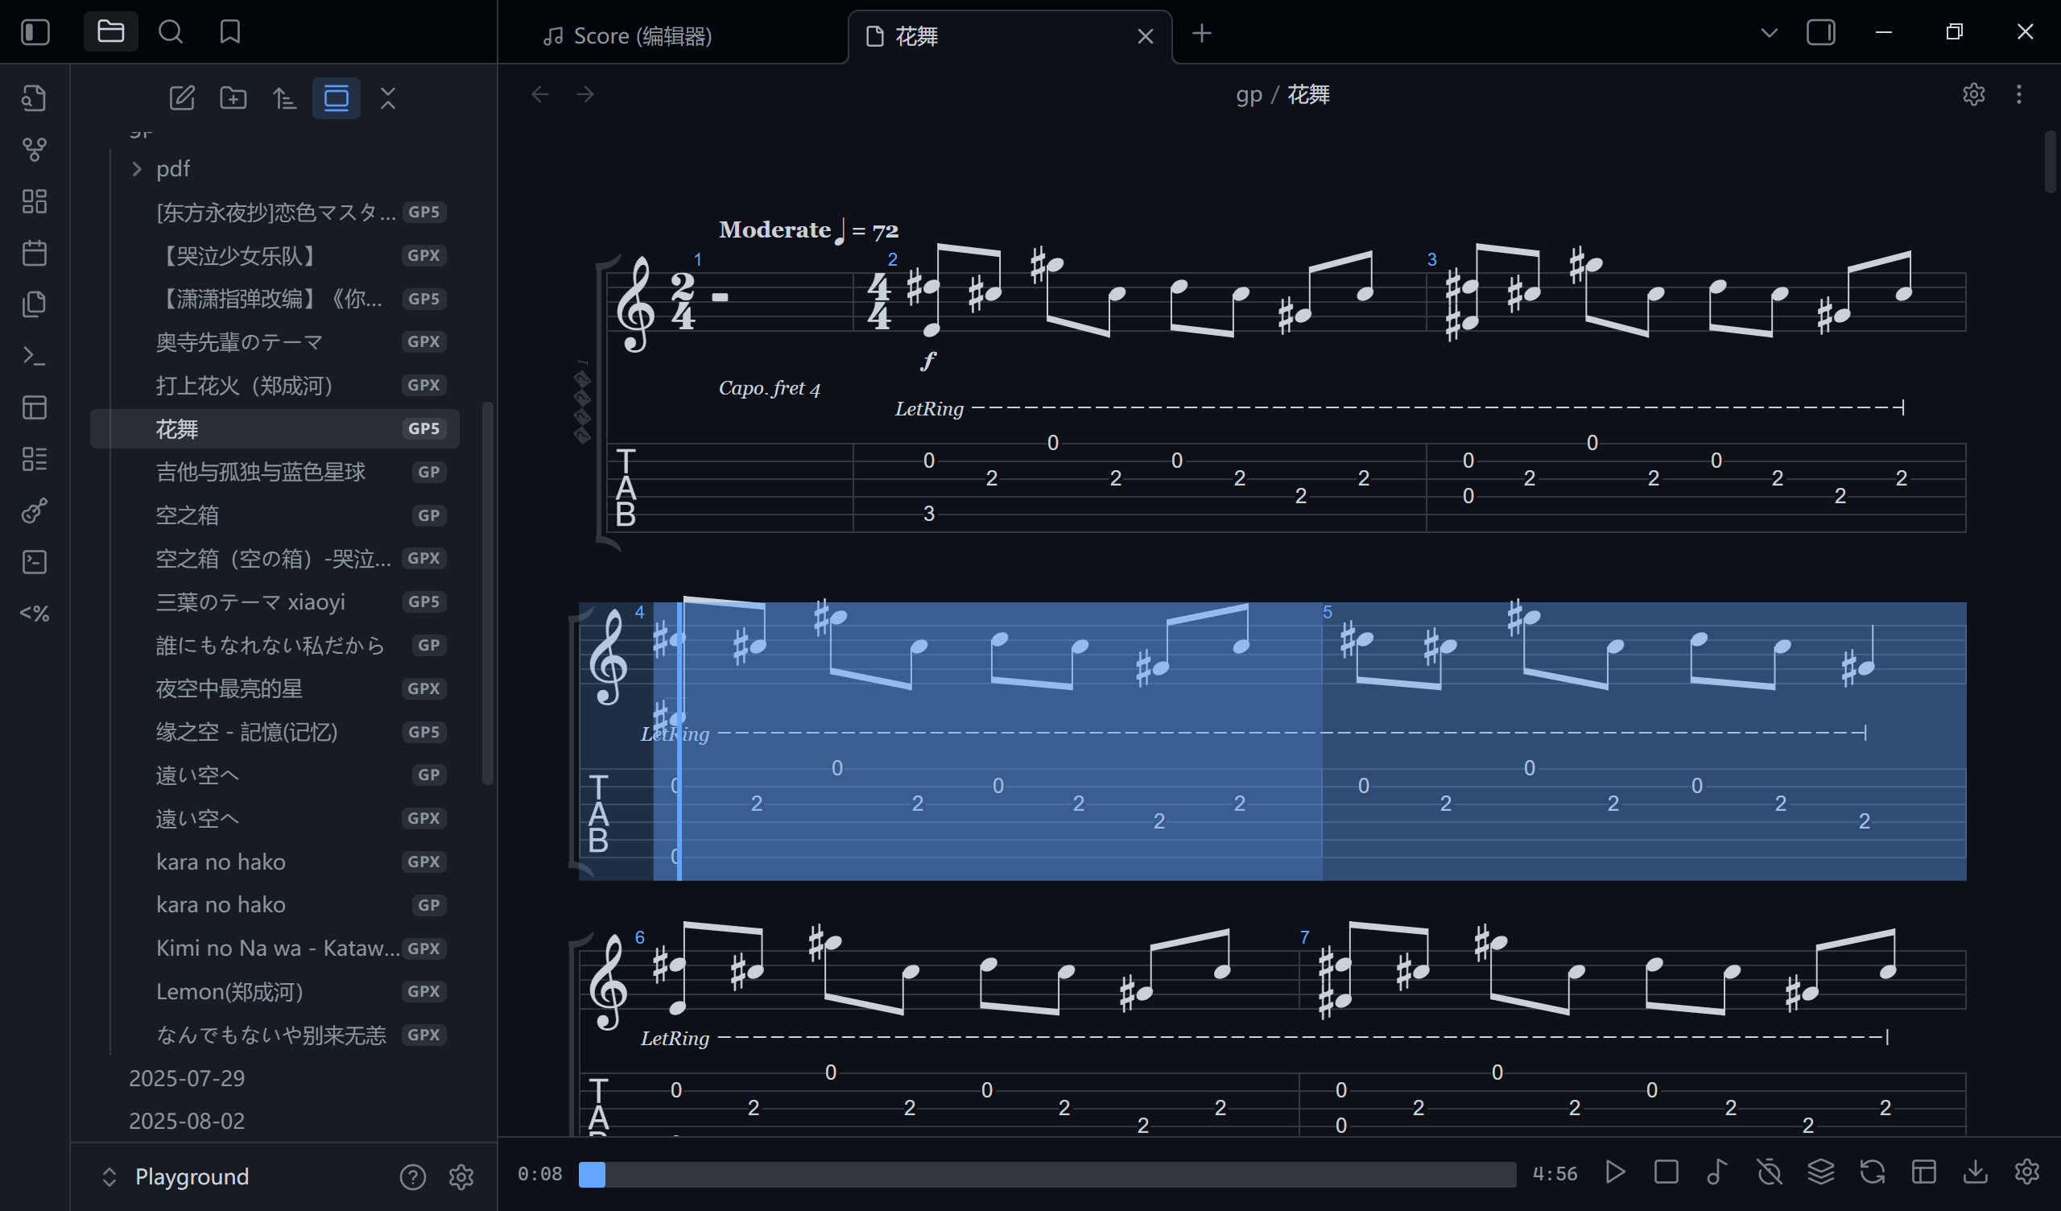Create a new note with pencil icon
The height and width of the screenshot is (1211, 2061).
(x=182, y=99)
